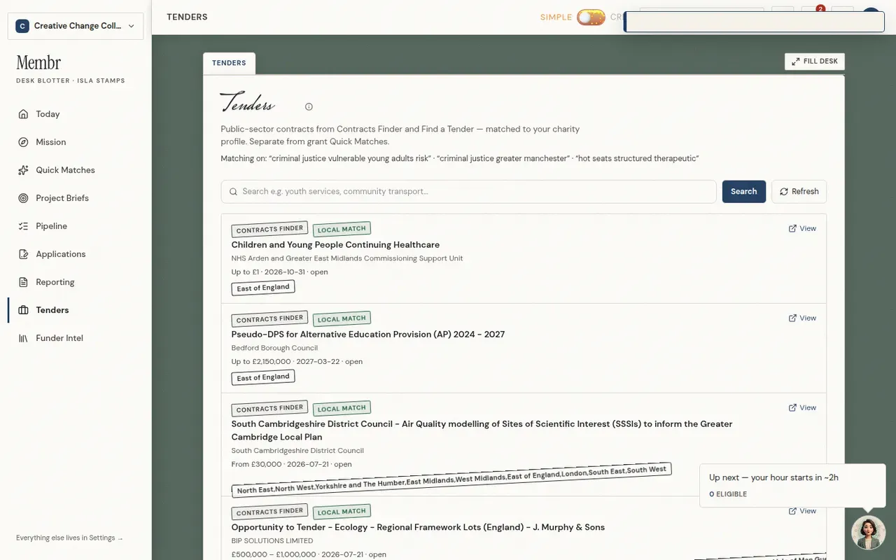
Task: Click Local Match tag on Children and Young People tender
Action: (x=342, y=229)
